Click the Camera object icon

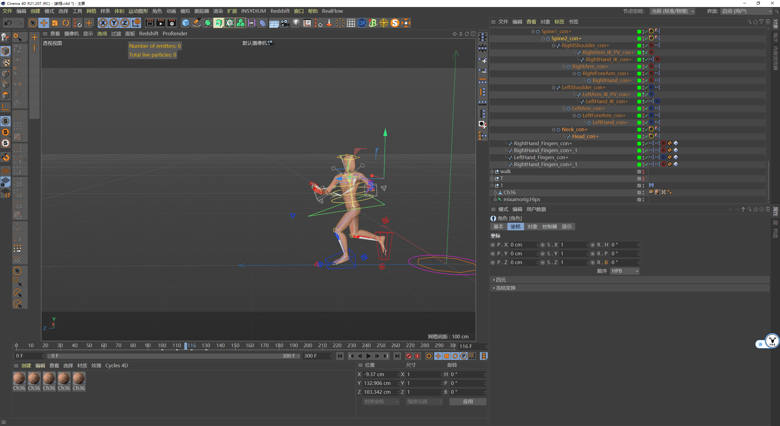click(x=285, y=23)
